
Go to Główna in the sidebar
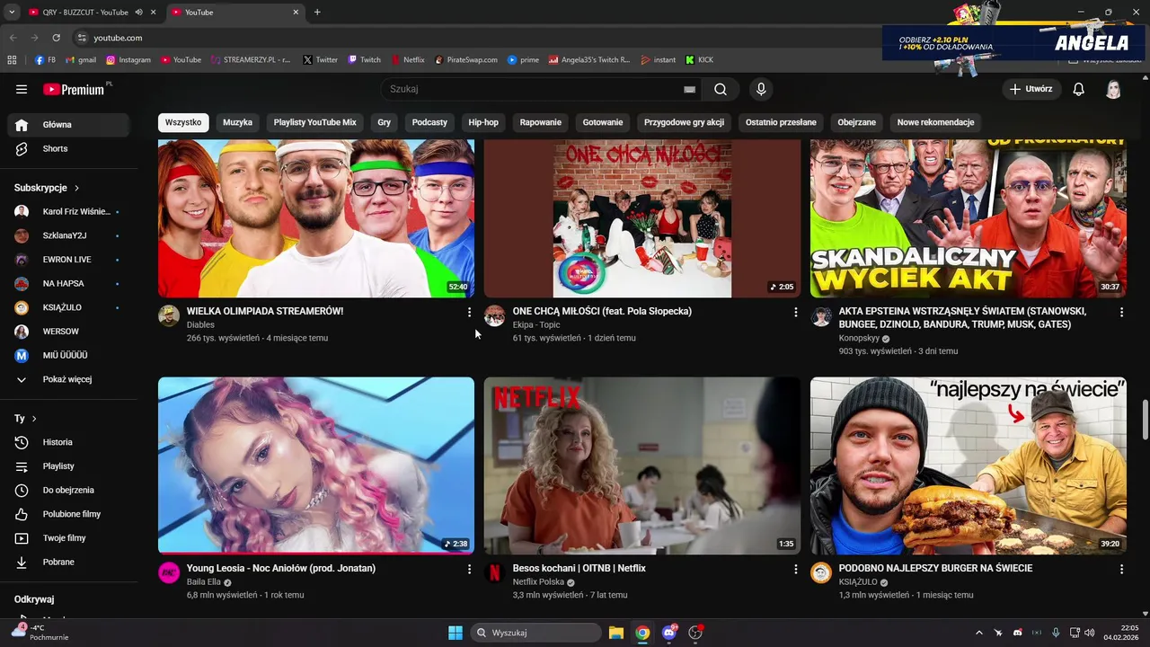click(x=68, y=125)
